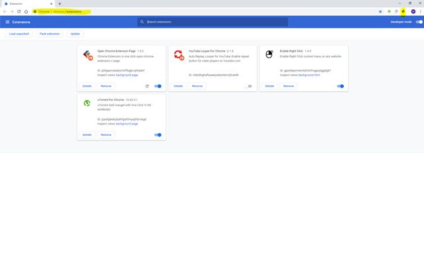
Task: Go forward in browser
Action: pyautogui.click(x=12, y=11)
